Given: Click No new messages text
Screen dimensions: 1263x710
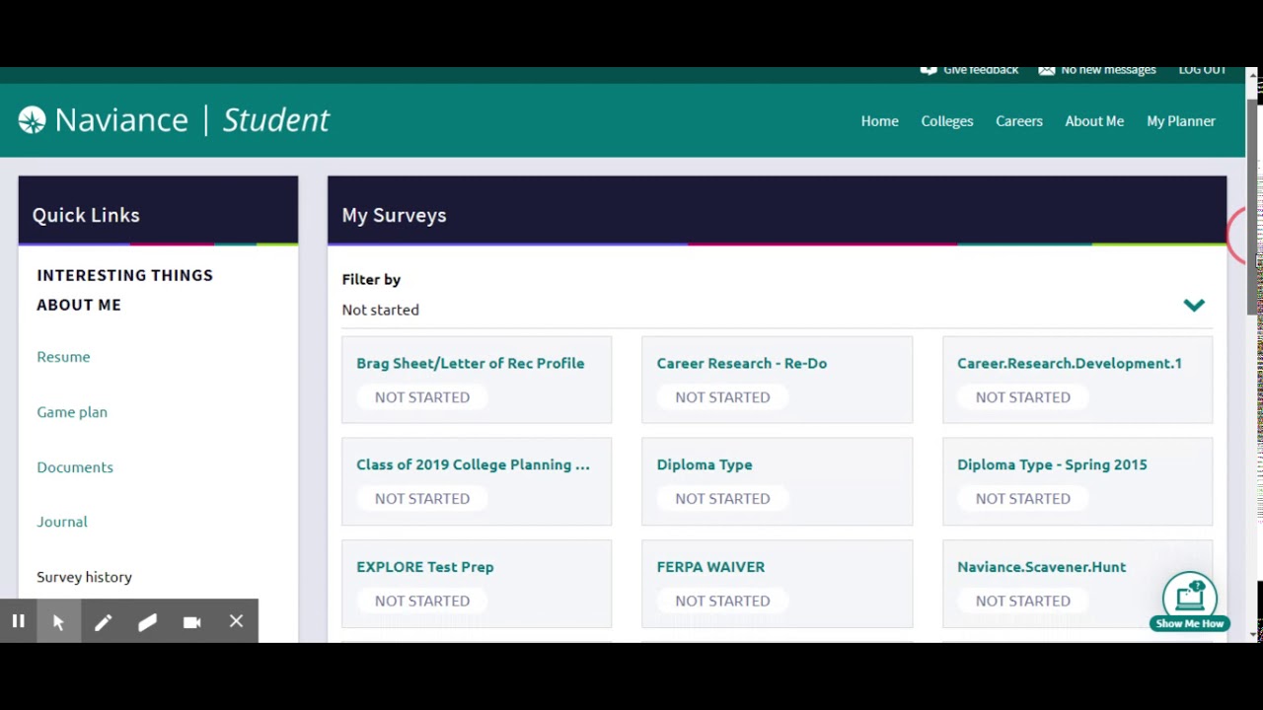Looking at the screenshot, I should point(1108,70).
